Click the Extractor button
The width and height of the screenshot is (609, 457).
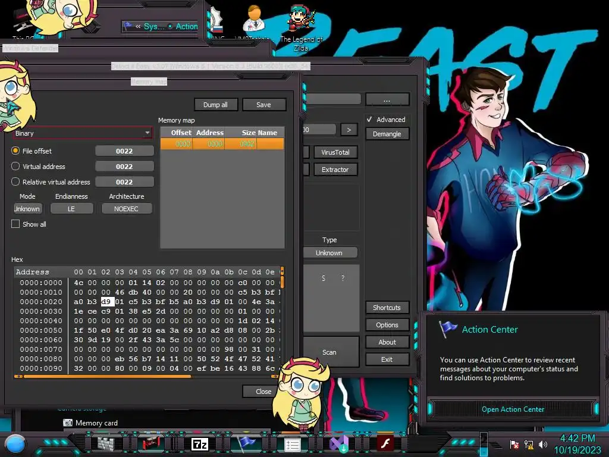coord(335,170)
